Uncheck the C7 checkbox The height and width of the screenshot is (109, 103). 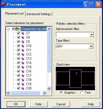click(x=18, y=33)
